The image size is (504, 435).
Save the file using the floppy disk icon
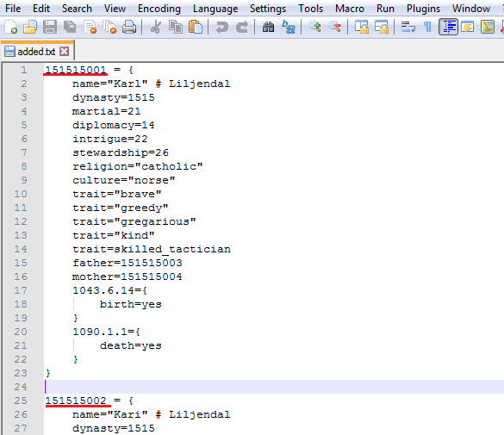(x=50, y=27)
